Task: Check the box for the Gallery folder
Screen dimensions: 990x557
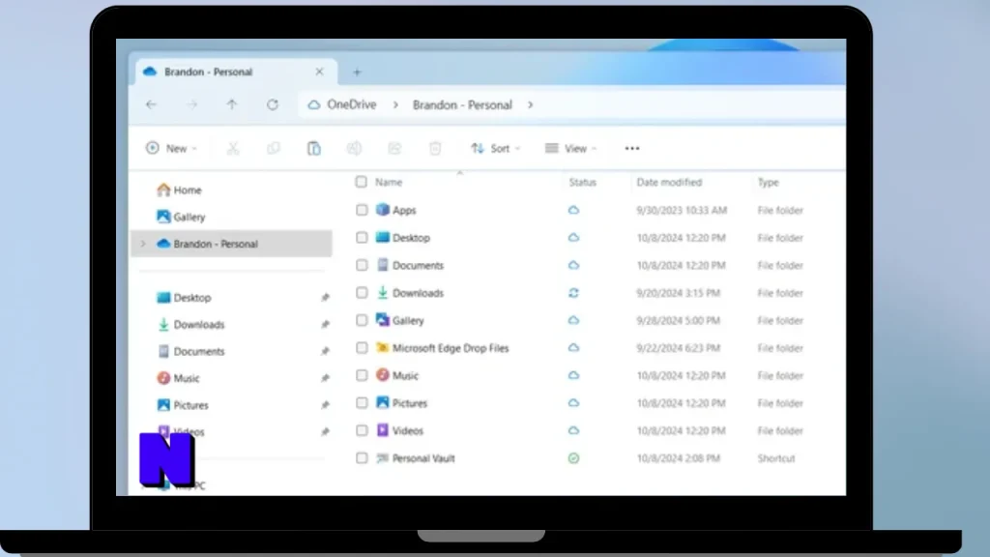Action: click(362, 321)
